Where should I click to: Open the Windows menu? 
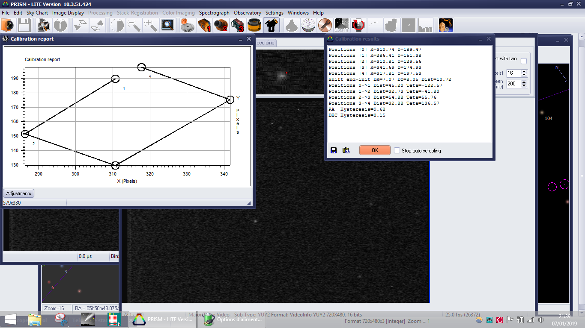click(x=298, y=13)
